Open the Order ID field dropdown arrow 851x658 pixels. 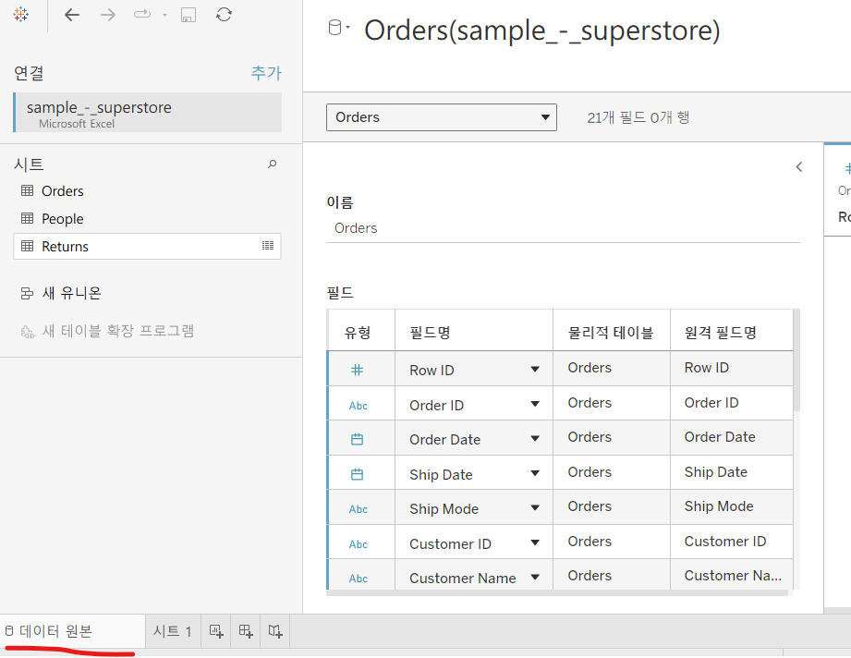click(x=535, y=404)
